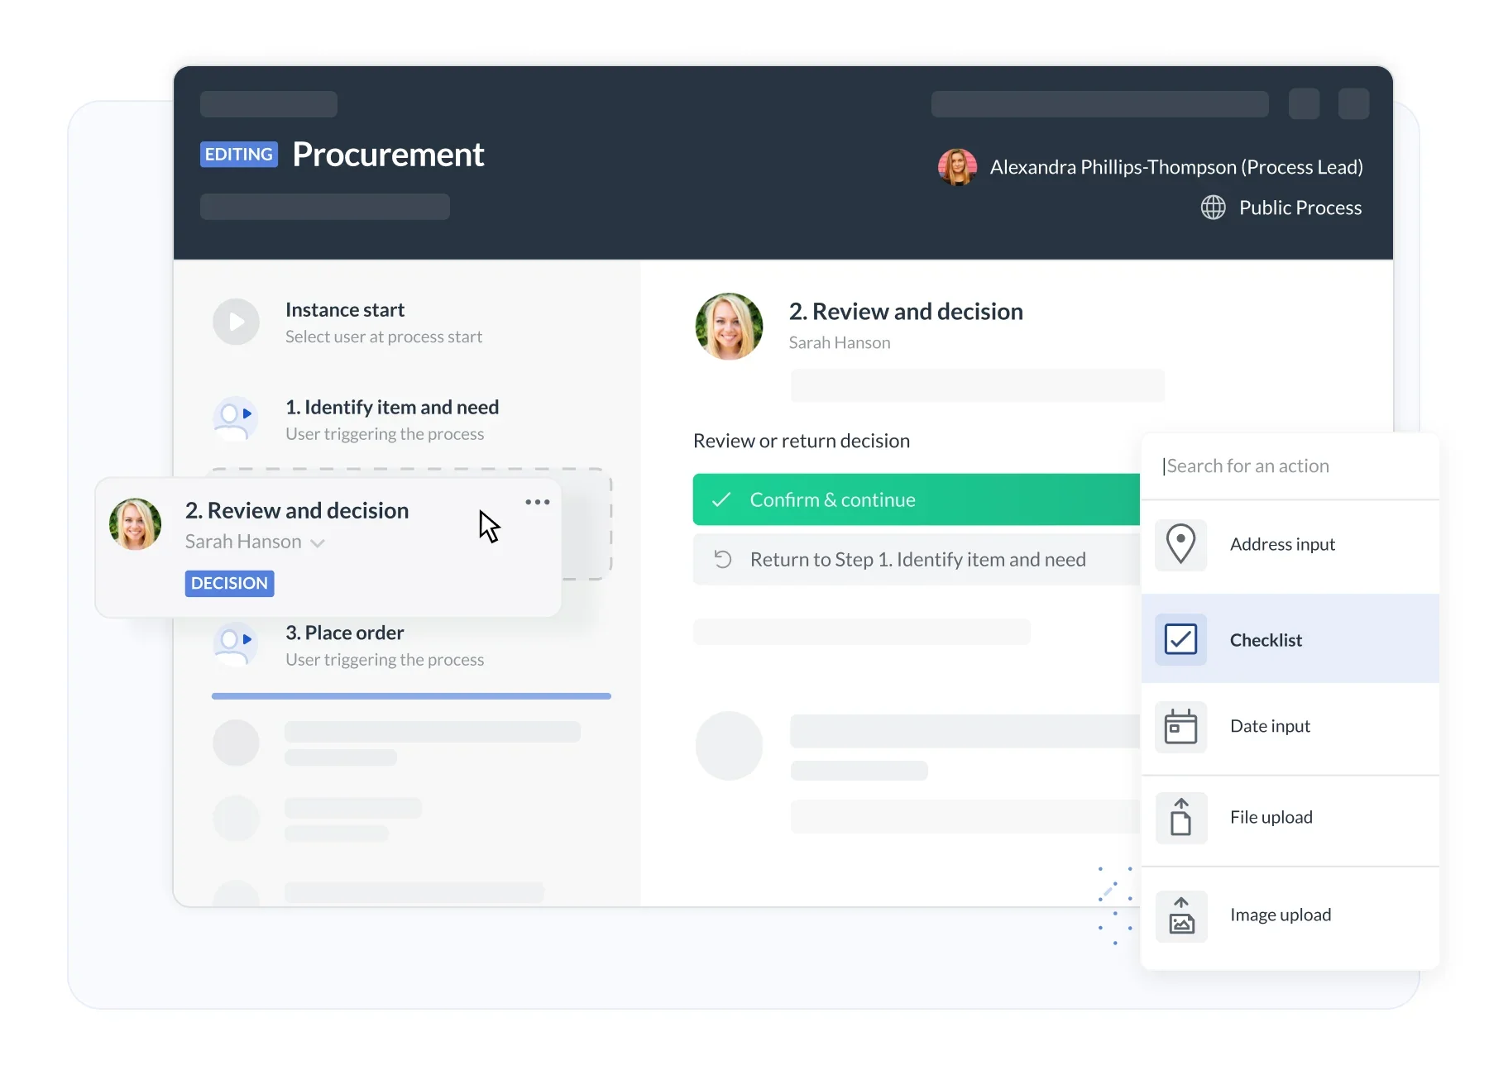
Task: Click the Instance start play icon
Action: point(236,322)
